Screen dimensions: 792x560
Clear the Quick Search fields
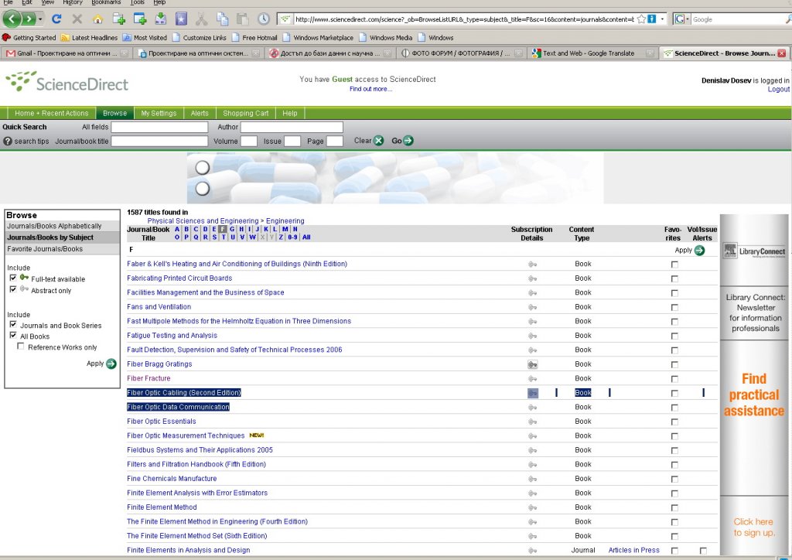pos(378,141)
